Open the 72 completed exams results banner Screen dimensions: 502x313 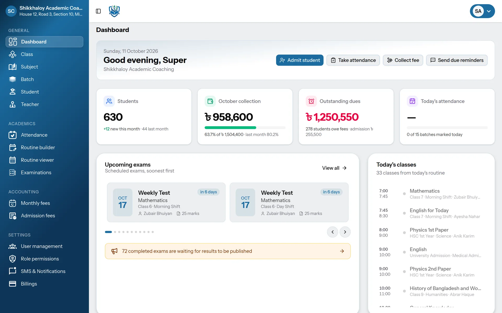click(228, 251)
